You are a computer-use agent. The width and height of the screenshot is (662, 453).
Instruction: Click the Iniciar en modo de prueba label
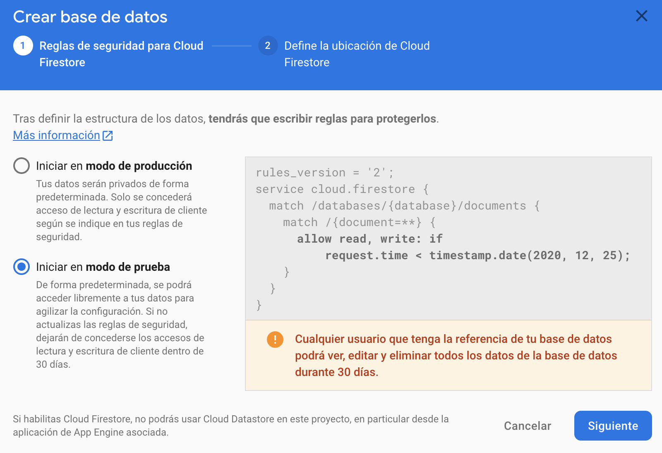tap(103, 267)
